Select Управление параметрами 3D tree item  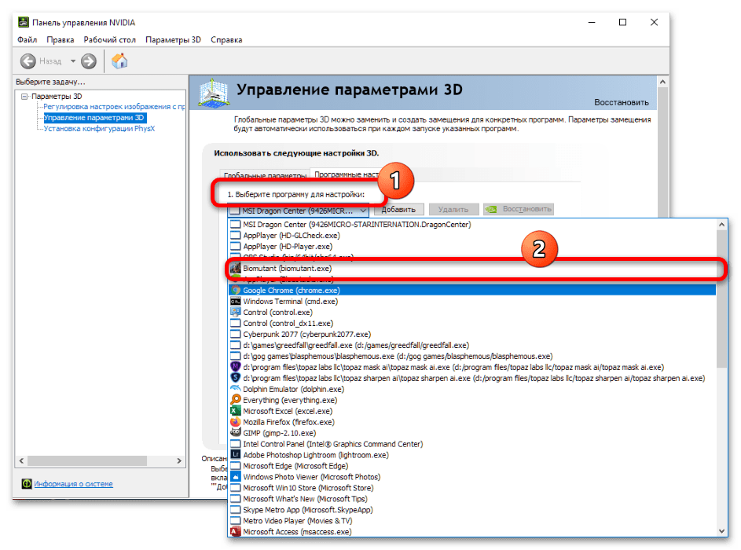pos(94,118)
